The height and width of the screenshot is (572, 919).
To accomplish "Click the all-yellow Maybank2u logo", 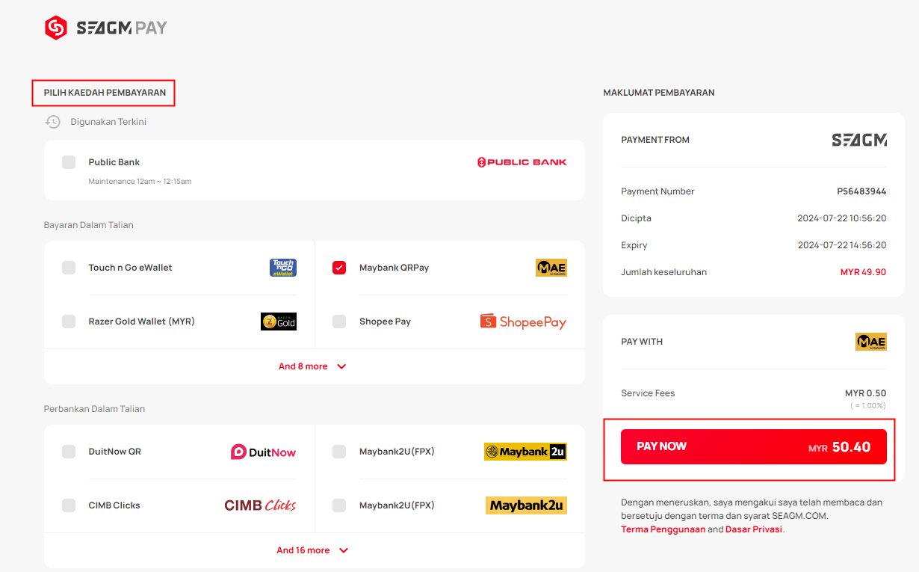I will [x=526, y=505].
